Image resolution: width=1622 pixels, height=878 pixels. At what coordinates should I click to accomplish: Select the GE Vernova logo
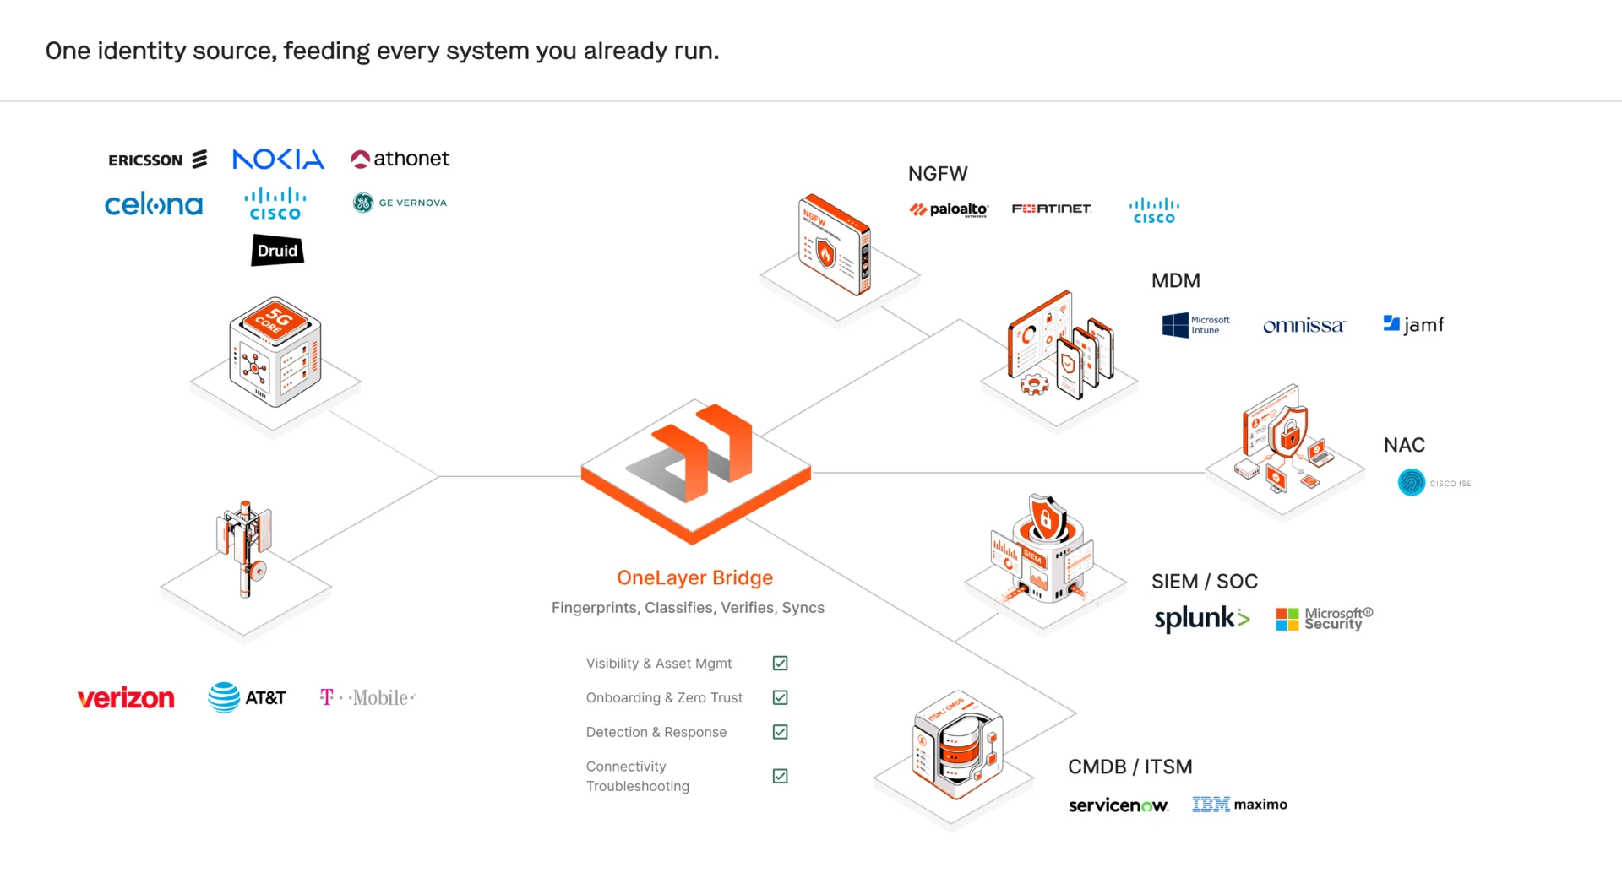400,203
